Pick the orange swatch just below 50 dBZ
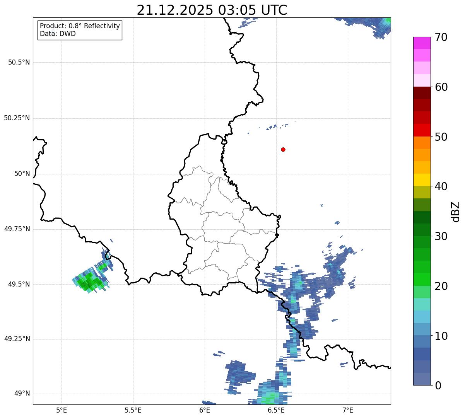Viewport: 465px width, 418px height. (x=422, y=143)
